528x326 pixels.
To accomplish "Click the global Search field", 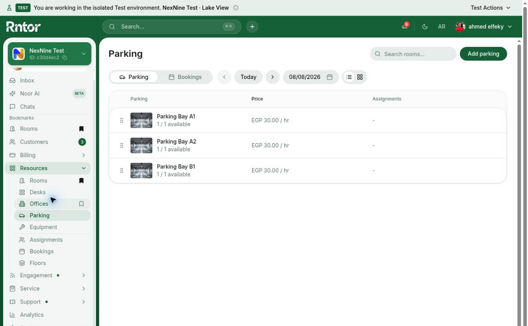I will (x=171, y=27).
